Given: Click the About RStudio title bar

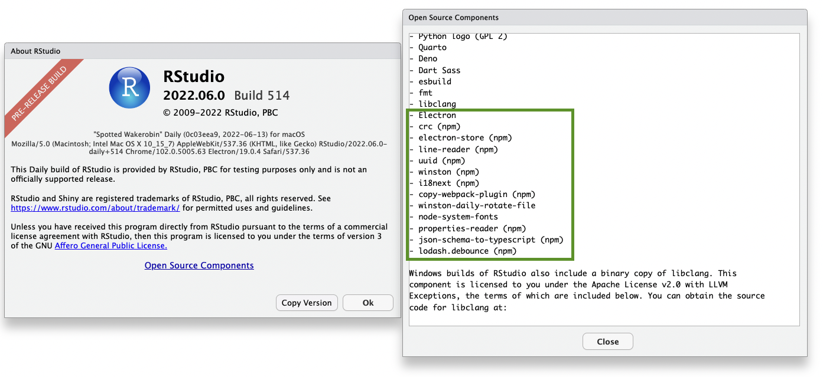Looking at the screenshot, I should (x=204, y=51).
